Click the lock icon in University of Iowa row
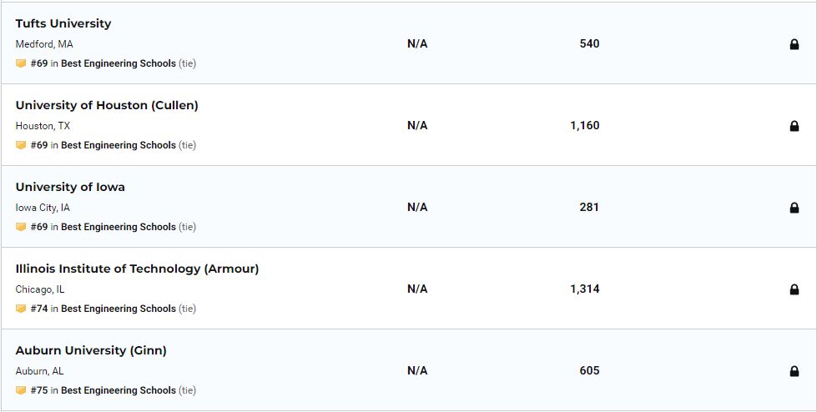 point(794,208)
